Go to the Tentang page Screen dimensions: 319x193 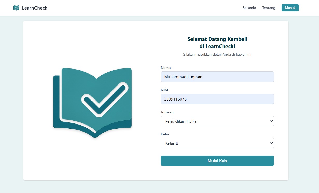click(x=268, y=8)
